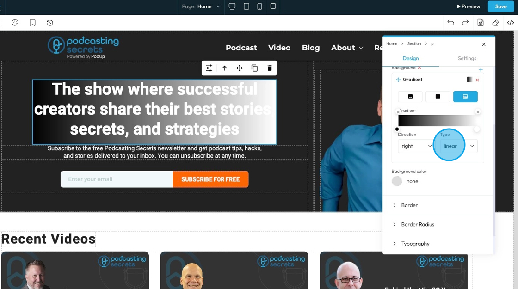Open the code editor brackets icon
The image size is (518, 289).
click(511, 23)
